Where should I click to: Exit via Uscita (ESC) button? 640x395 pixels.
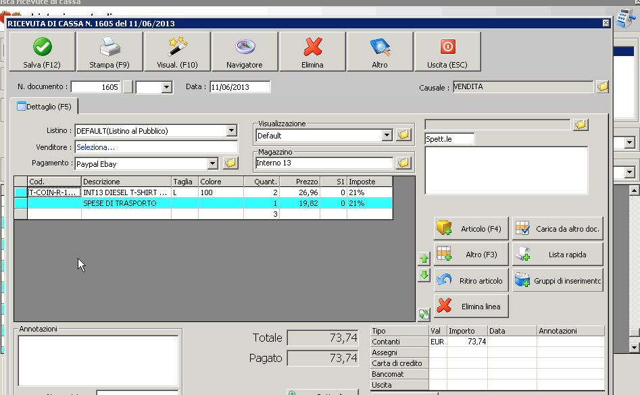click(x=447, y=52)
